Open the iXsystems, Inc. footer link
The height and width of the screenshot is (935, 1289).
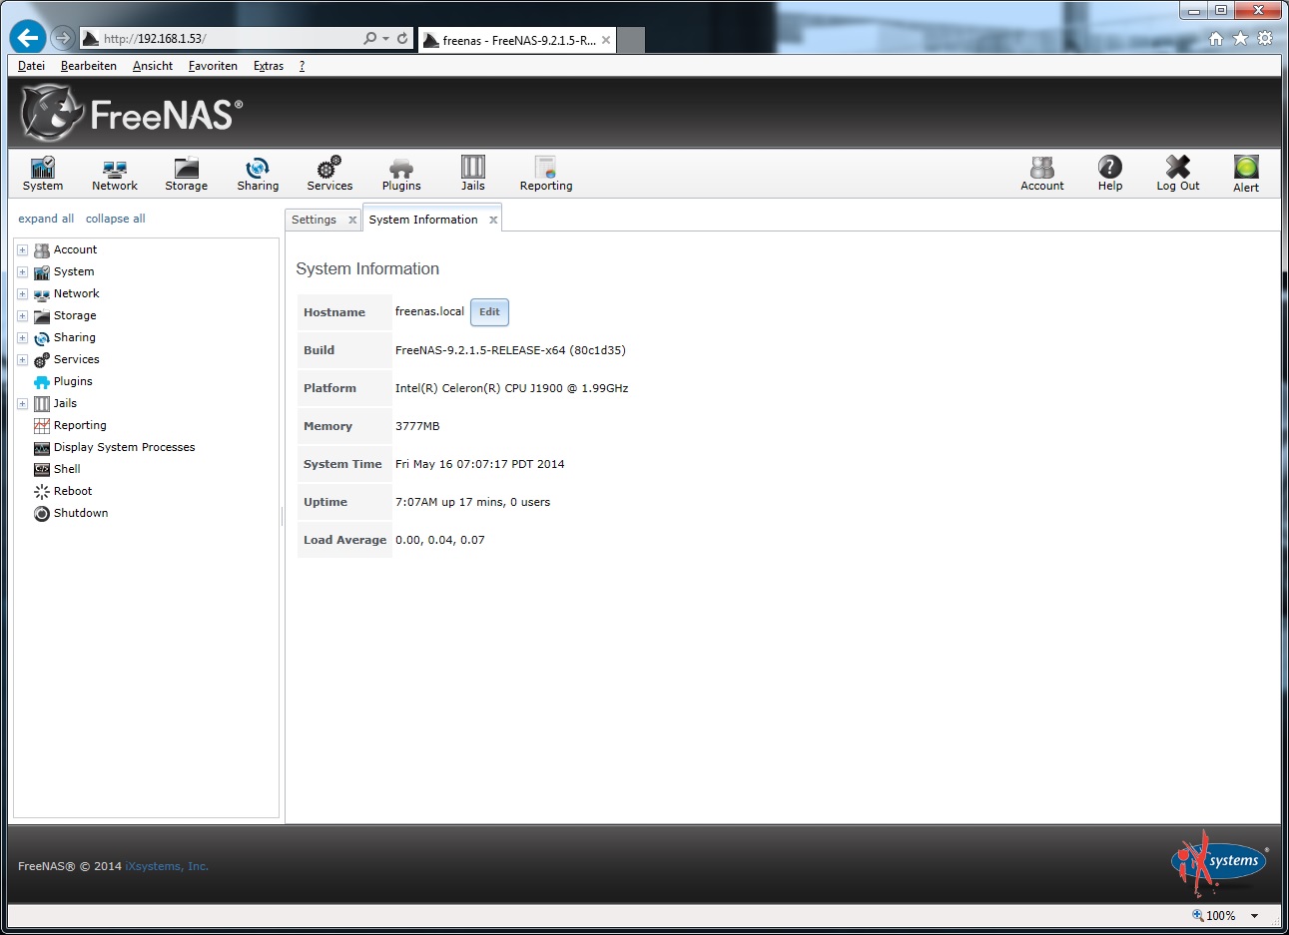tap(167, 866)
